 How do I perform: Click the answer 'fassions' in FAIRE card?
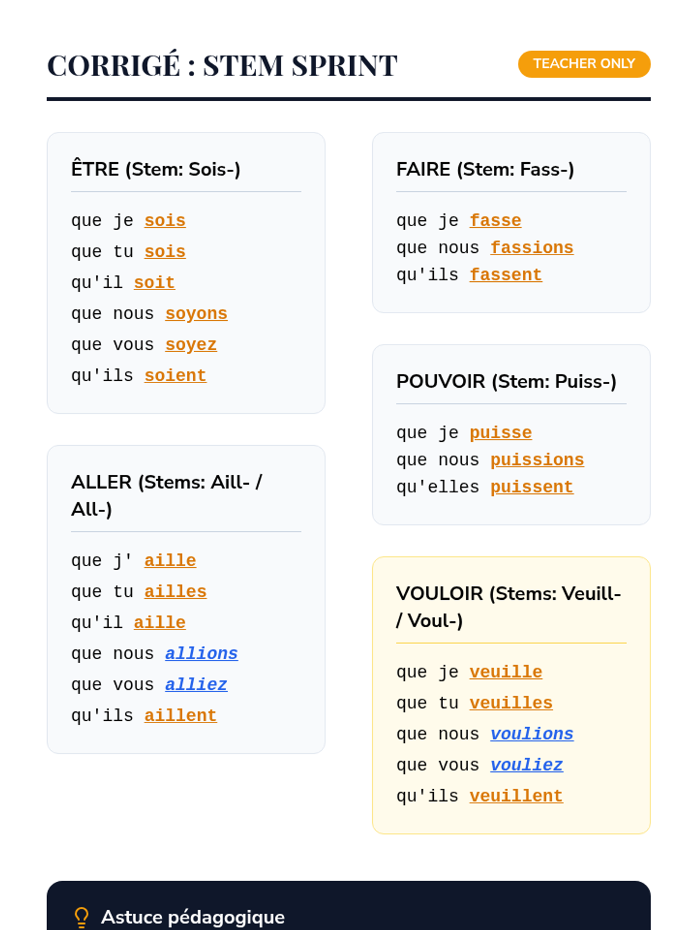point(531,248)
